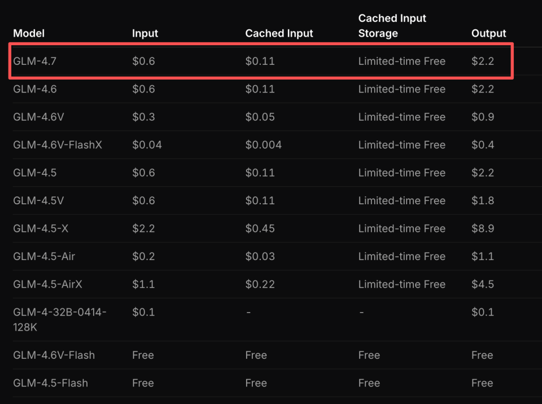542x404 pixels.
Task: Click GLM-4.7's Limited-time Free storage cell
Action: click(401, 61)
